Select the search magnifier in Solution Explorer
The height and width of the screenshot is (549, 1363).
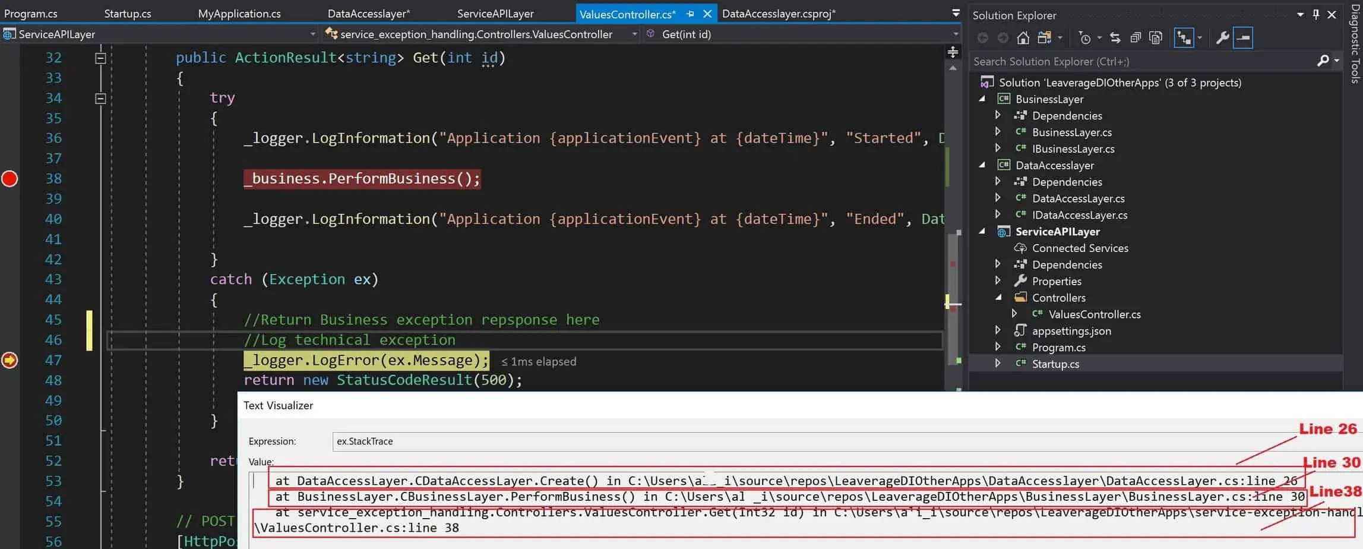pos(1323,61)
